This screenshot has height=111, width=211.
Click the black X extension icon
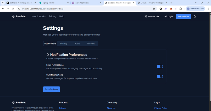(161, 9)
